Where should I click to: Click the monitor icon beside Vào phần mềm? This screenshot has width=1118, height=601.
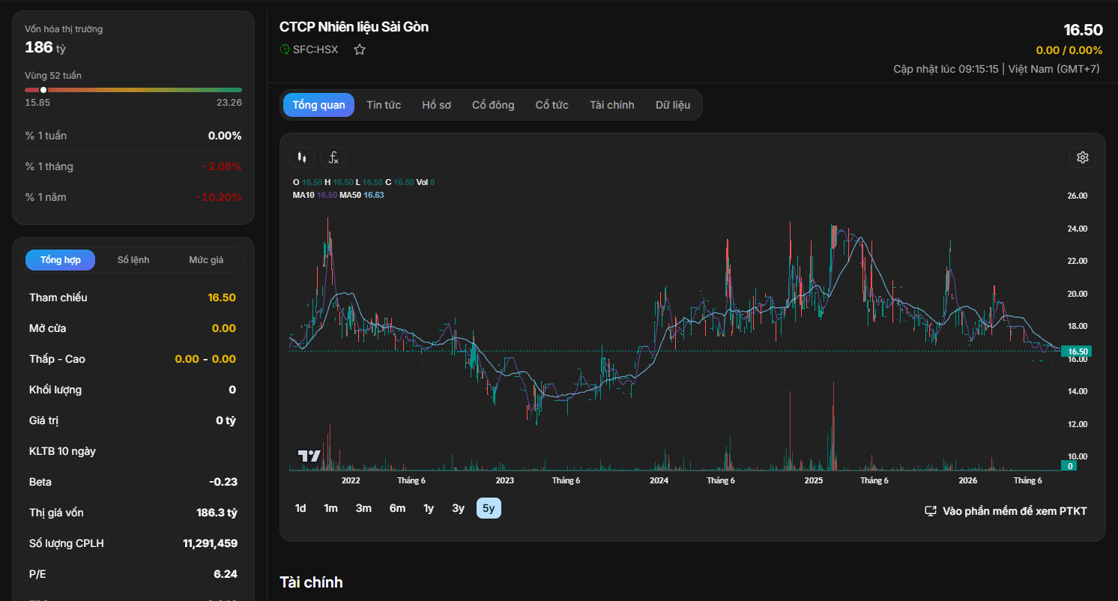(x=931, y=511)
